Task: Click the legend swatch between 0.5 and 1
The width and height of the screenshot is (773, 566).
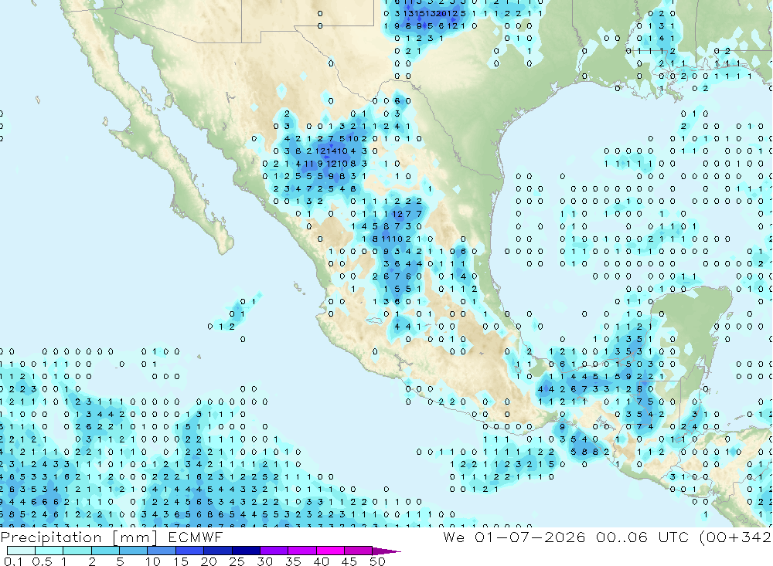Action: pyautogui.click(x=49, y=551)
